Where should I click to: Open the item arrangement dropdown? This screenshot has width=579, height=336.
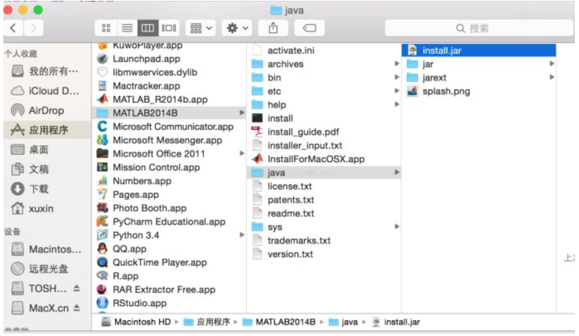coord(200,28)
